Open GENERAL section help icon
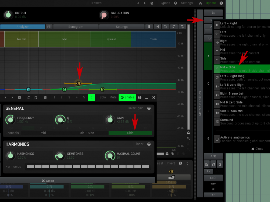 (149, 108)
